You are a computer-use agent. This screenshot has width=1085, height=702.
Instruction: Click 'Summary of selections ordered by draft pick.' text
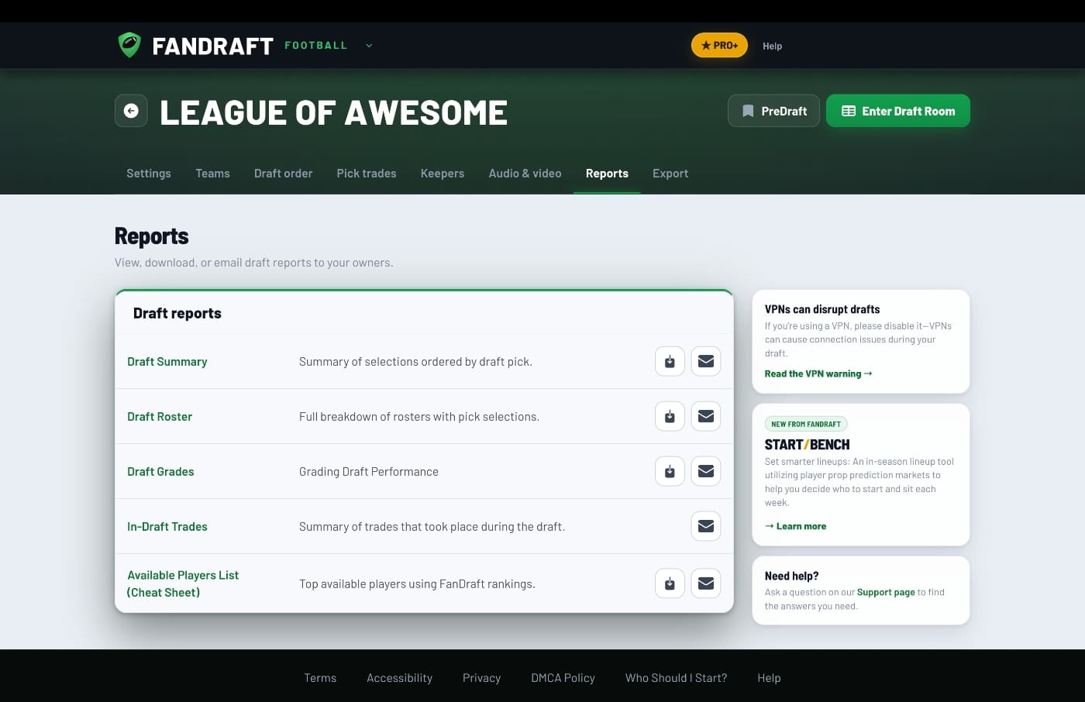[415, 362]
